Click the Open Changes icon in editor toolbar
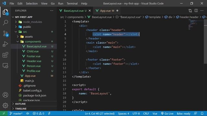207x116 pixels. click(190, 11)
